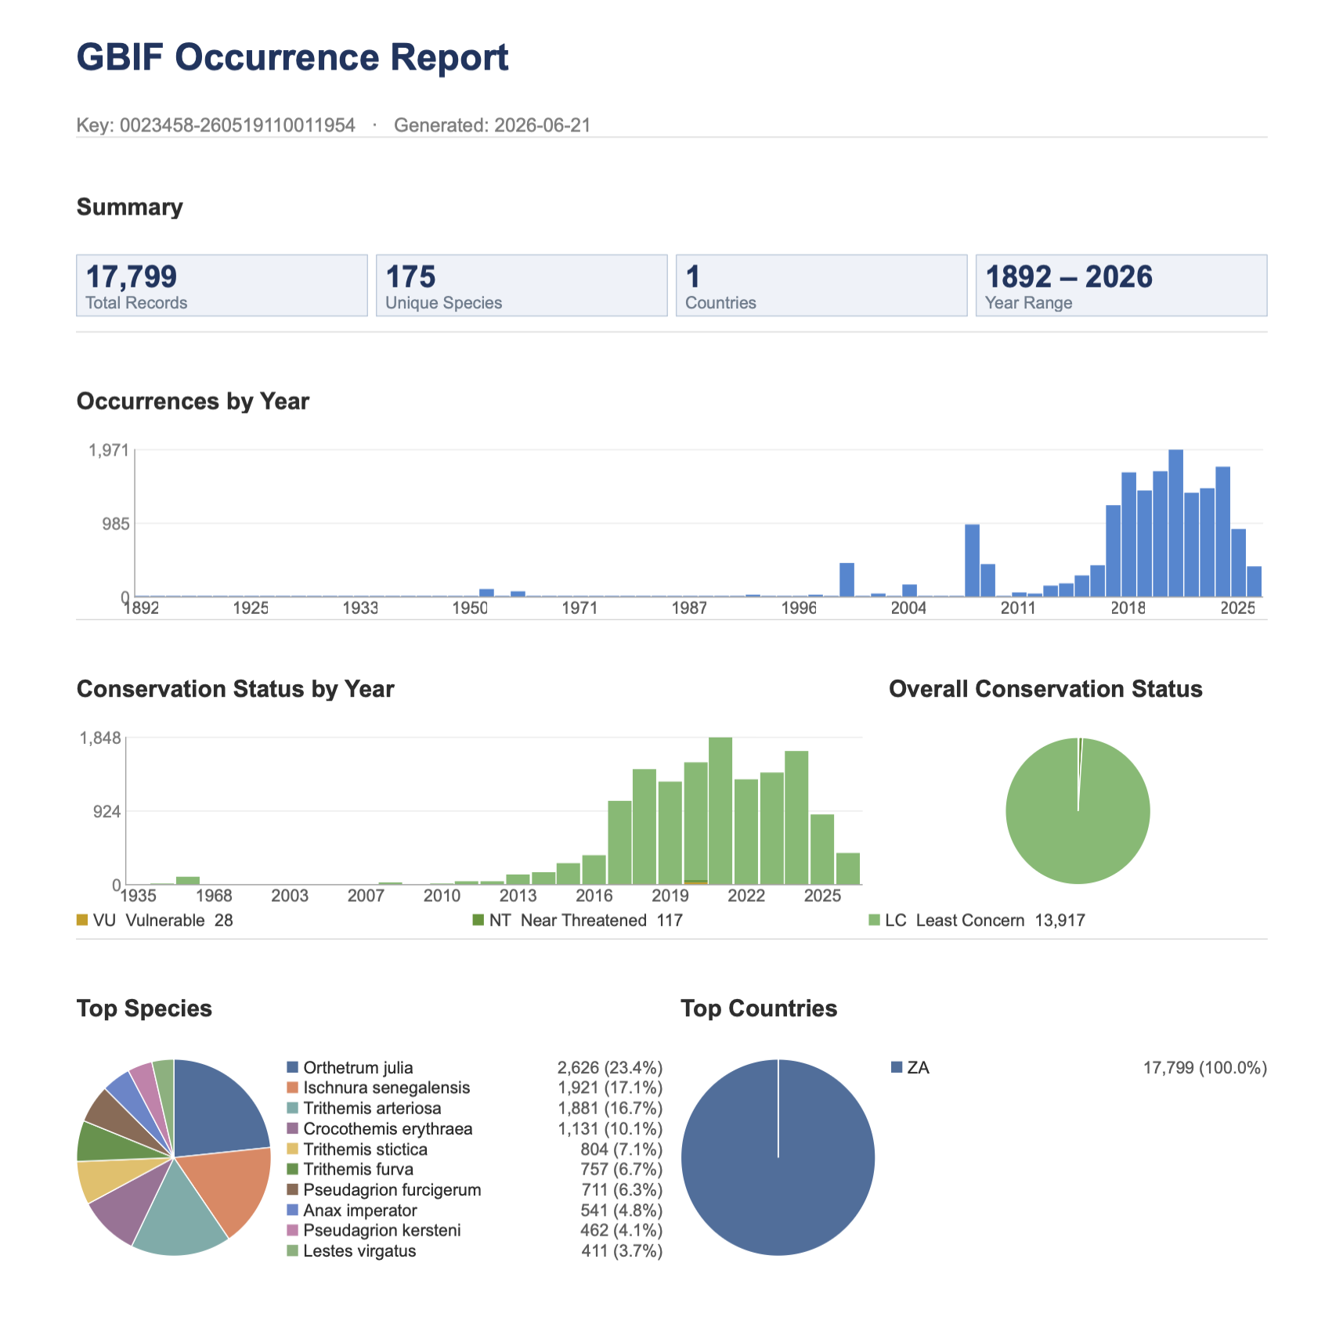Select the 17,799 Total Records card

[x=222, y=285]
